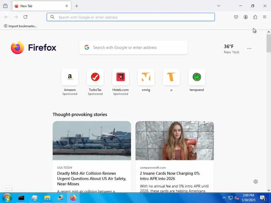Open the command prompt taskbar icon
This screenshot has height=203, width=271.
[21, 198]
